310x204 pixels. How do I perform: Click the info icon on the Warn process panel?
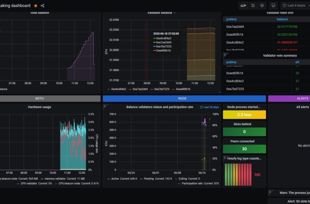[270, 192]
